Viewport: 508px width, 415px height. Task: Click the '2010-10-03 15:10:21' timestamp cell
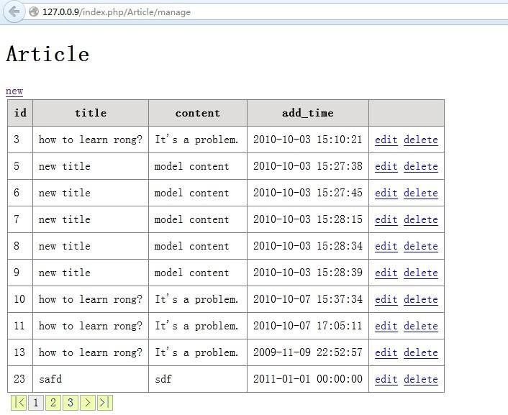(x=308, y=140)
